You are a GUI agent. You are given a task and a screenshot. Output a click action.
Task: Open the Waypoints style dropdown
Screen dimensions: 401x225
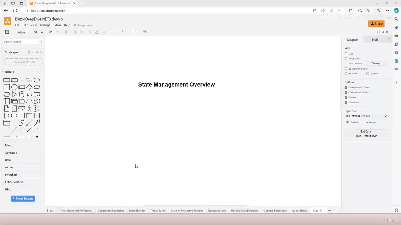(122, 32)
